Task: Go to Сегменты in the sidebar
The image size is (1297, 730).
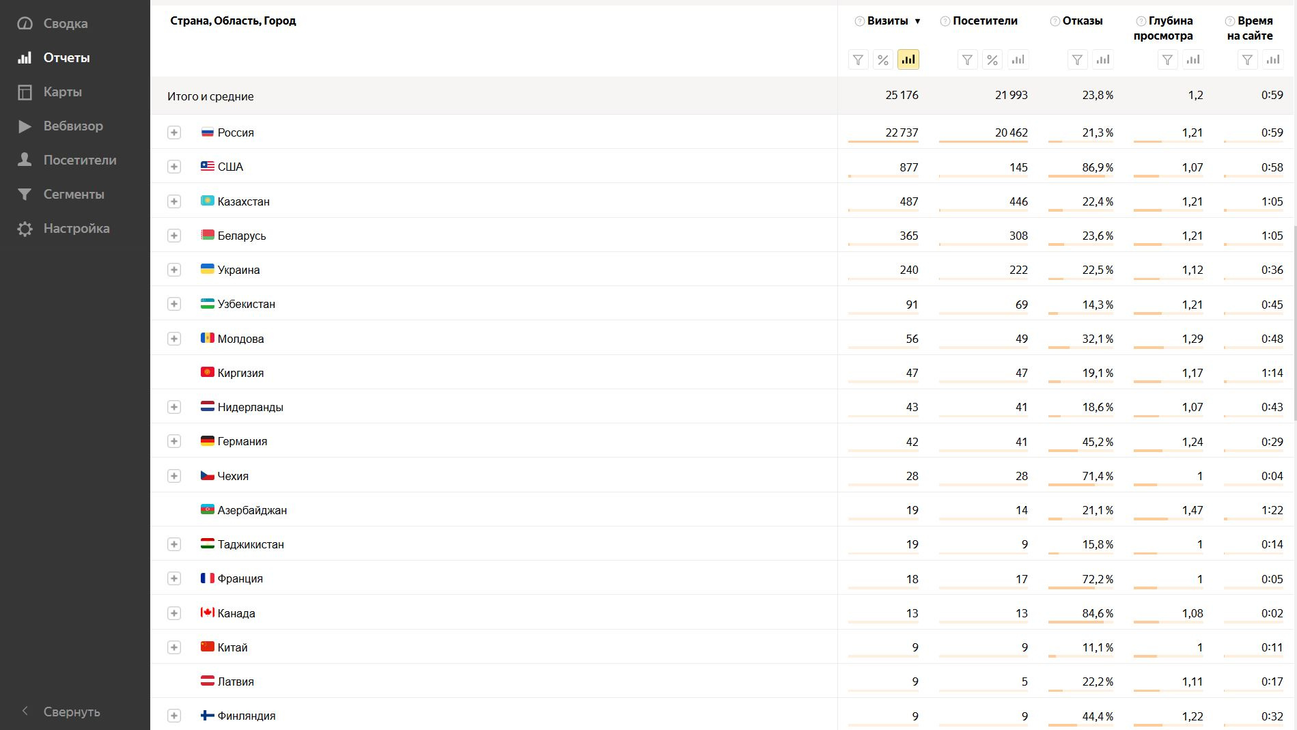Action: (73, 195)
